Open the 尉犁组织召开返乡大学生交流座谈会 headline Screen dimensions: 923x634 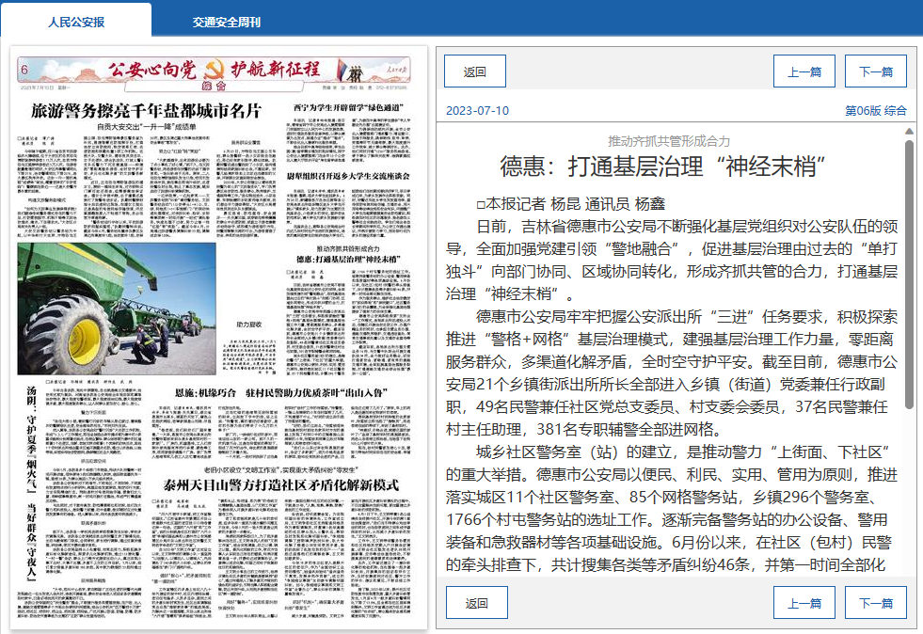tap(348, 176)
